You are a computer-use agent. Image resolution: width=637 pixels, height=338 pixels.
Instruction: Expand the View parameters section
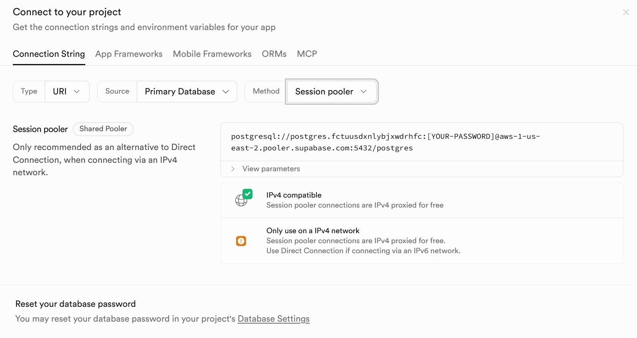point(271,169)
